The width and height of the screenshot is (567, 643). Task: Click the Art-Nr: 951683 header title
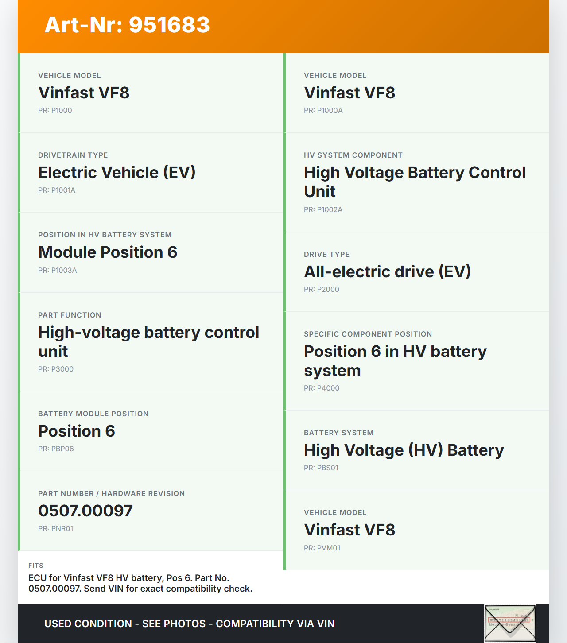point(127,25)
